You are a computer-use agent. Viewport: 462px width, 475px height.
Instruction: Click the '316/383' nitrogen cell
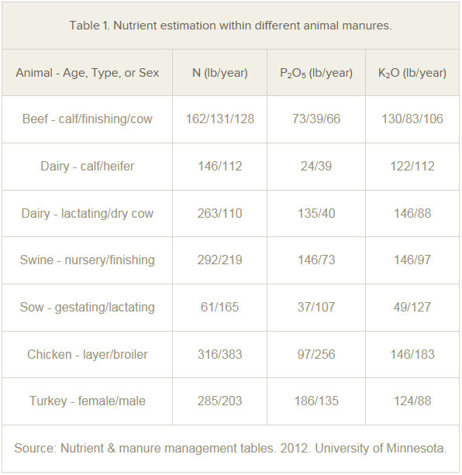(220, 354)
